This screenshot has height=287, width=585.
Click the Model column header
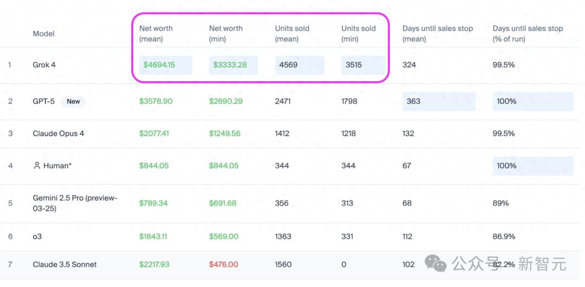(x=43, y=34)
